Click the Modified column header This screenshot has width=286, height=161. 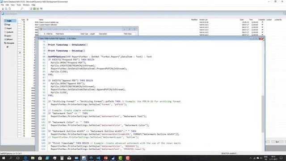[194, 20]
